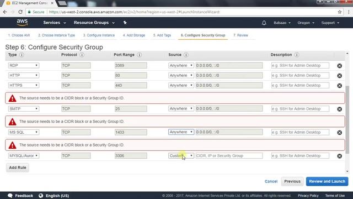Open the HTTPS type dropdown
353x199 pixels.
click(23, 85)
